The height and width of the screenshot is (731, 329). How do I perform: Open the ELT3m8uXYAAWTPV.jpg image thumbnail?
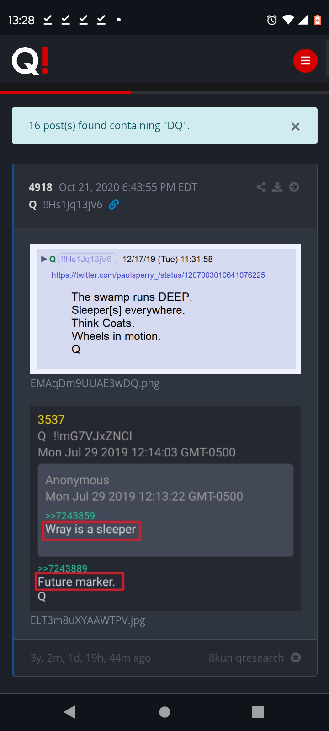tap(165, 508)
